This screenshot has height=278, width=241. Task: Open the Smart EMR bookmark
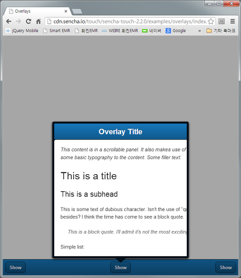[x=57, y=31]
